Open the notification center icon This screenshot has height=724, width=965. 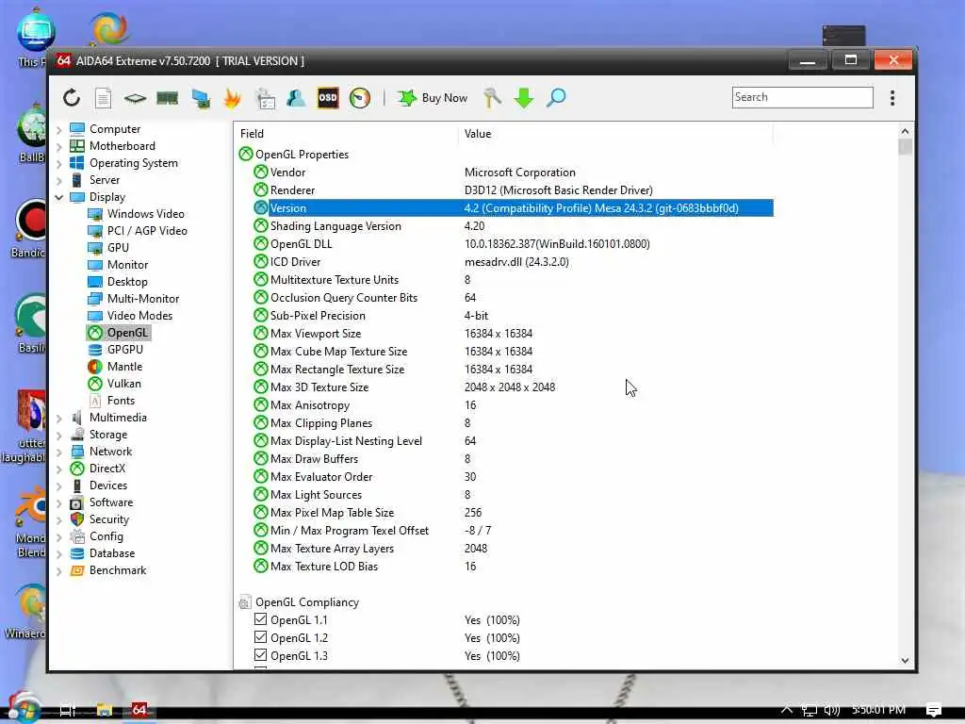(933, 710)
